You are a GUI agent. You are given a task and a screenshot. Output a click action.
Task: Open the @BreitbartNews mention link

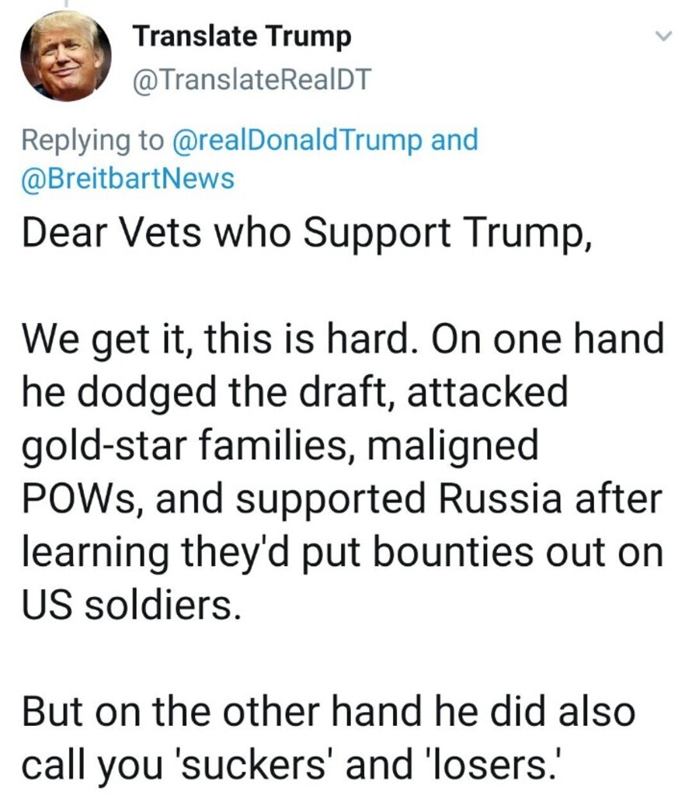point(128,179)
